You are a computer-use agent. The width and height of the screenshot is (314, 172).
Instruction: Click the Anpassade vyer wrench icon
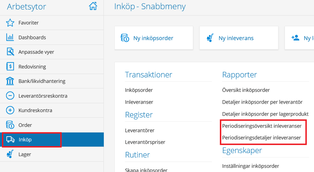tap(10, 52)
